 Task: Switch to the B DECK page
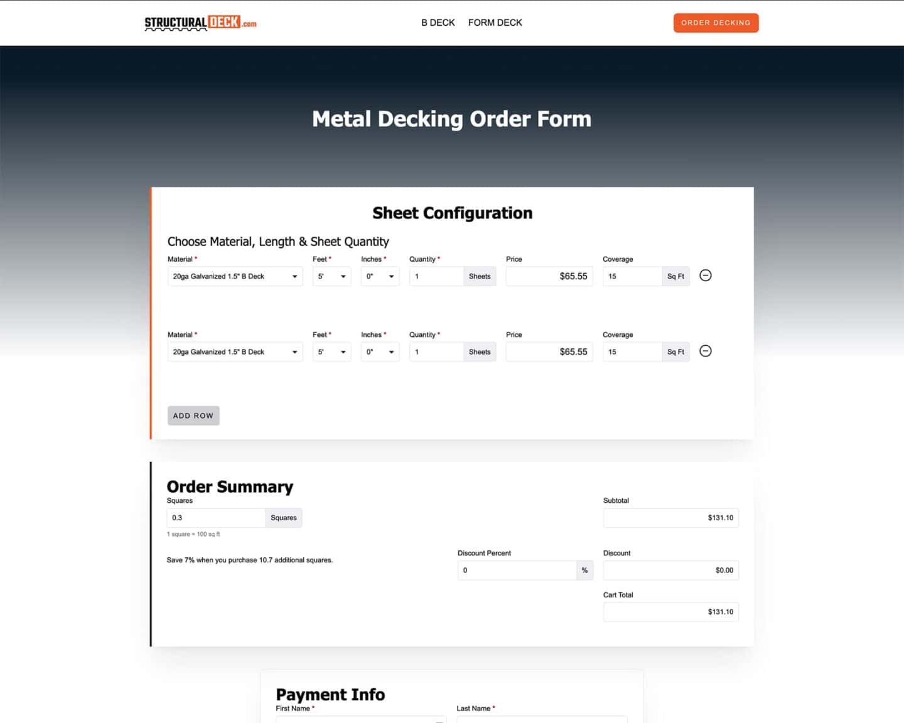(438, 23)
